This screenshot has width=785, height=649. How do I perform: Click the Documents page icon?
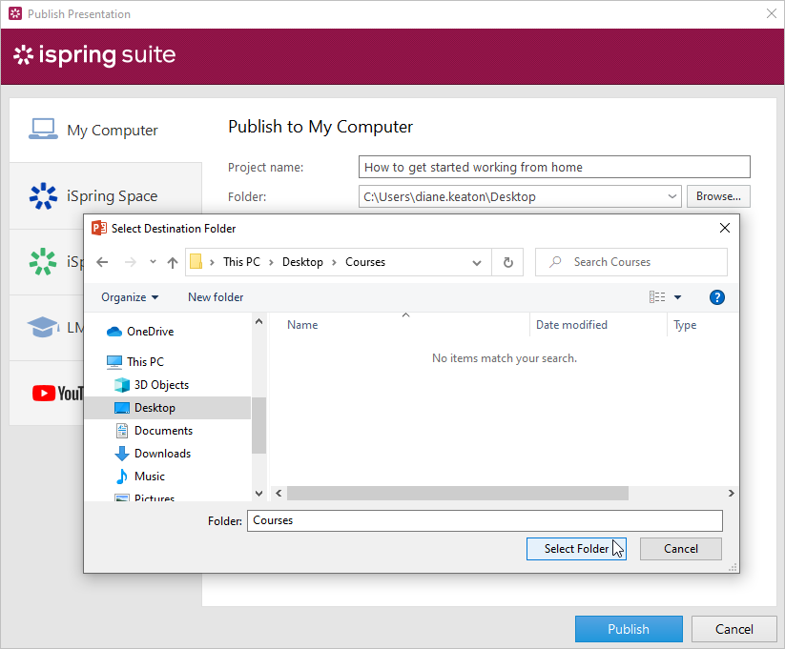pos(122,431)
